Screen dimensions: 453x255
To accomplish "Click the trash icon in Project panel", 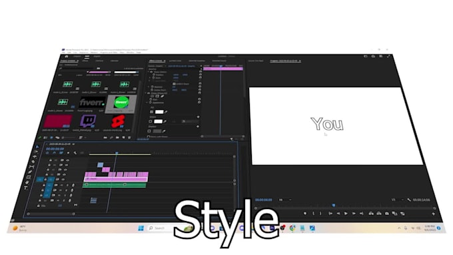I will click(x=129, y=137).
